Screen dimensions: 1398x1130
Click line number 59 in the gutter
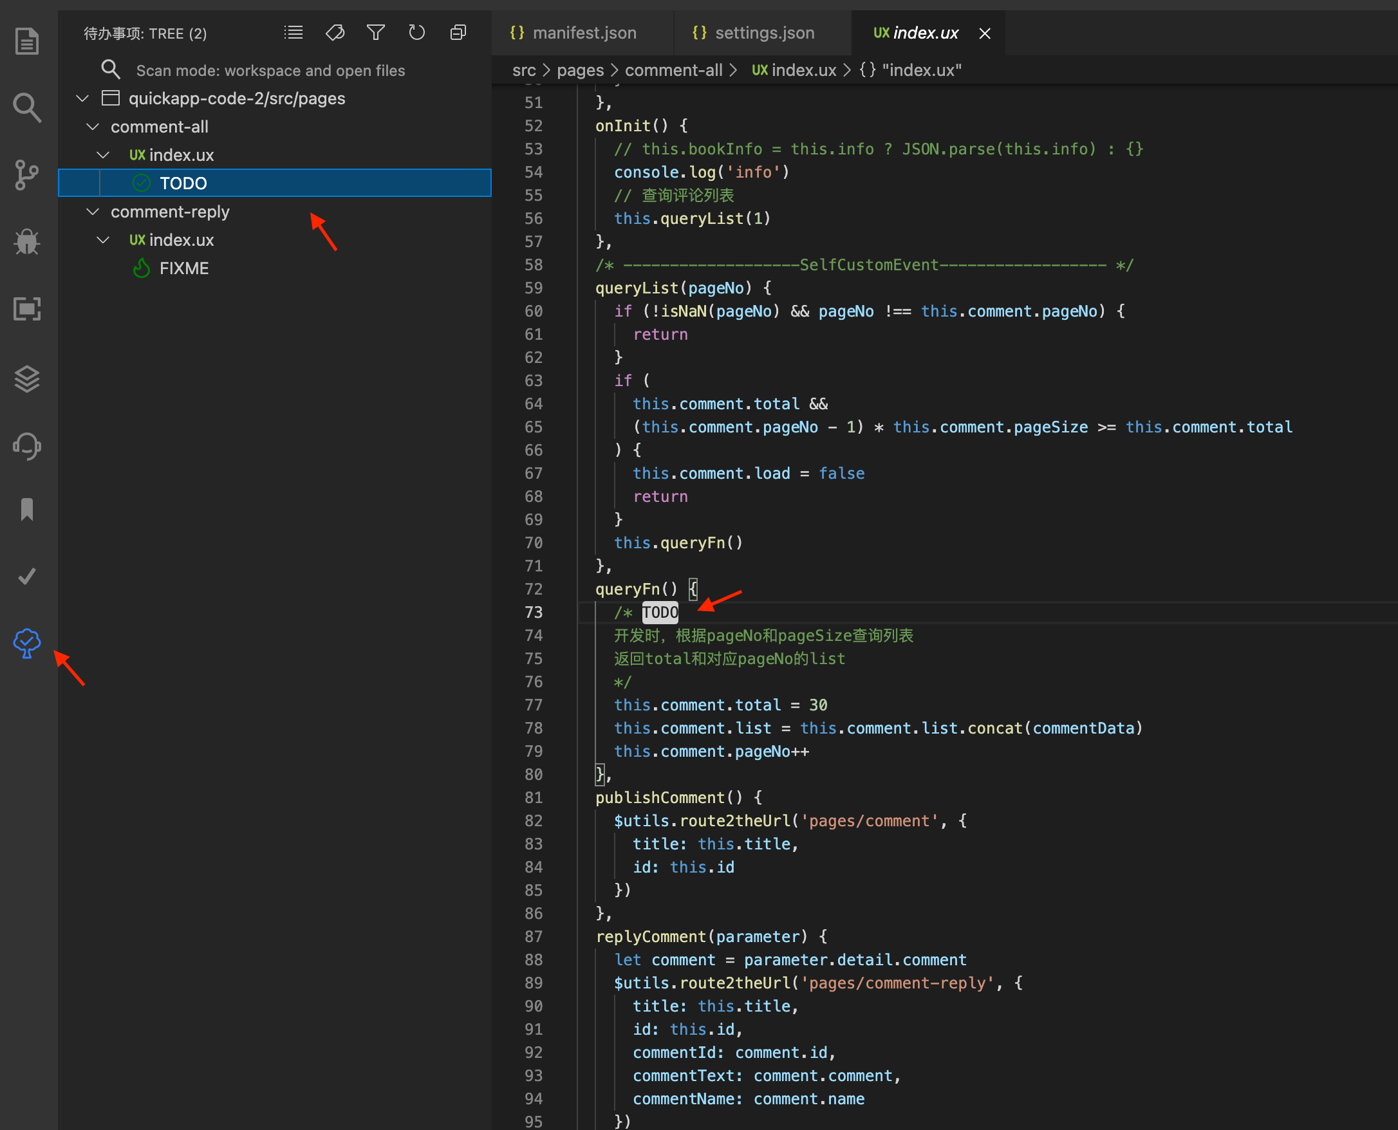tap(534, 288)
